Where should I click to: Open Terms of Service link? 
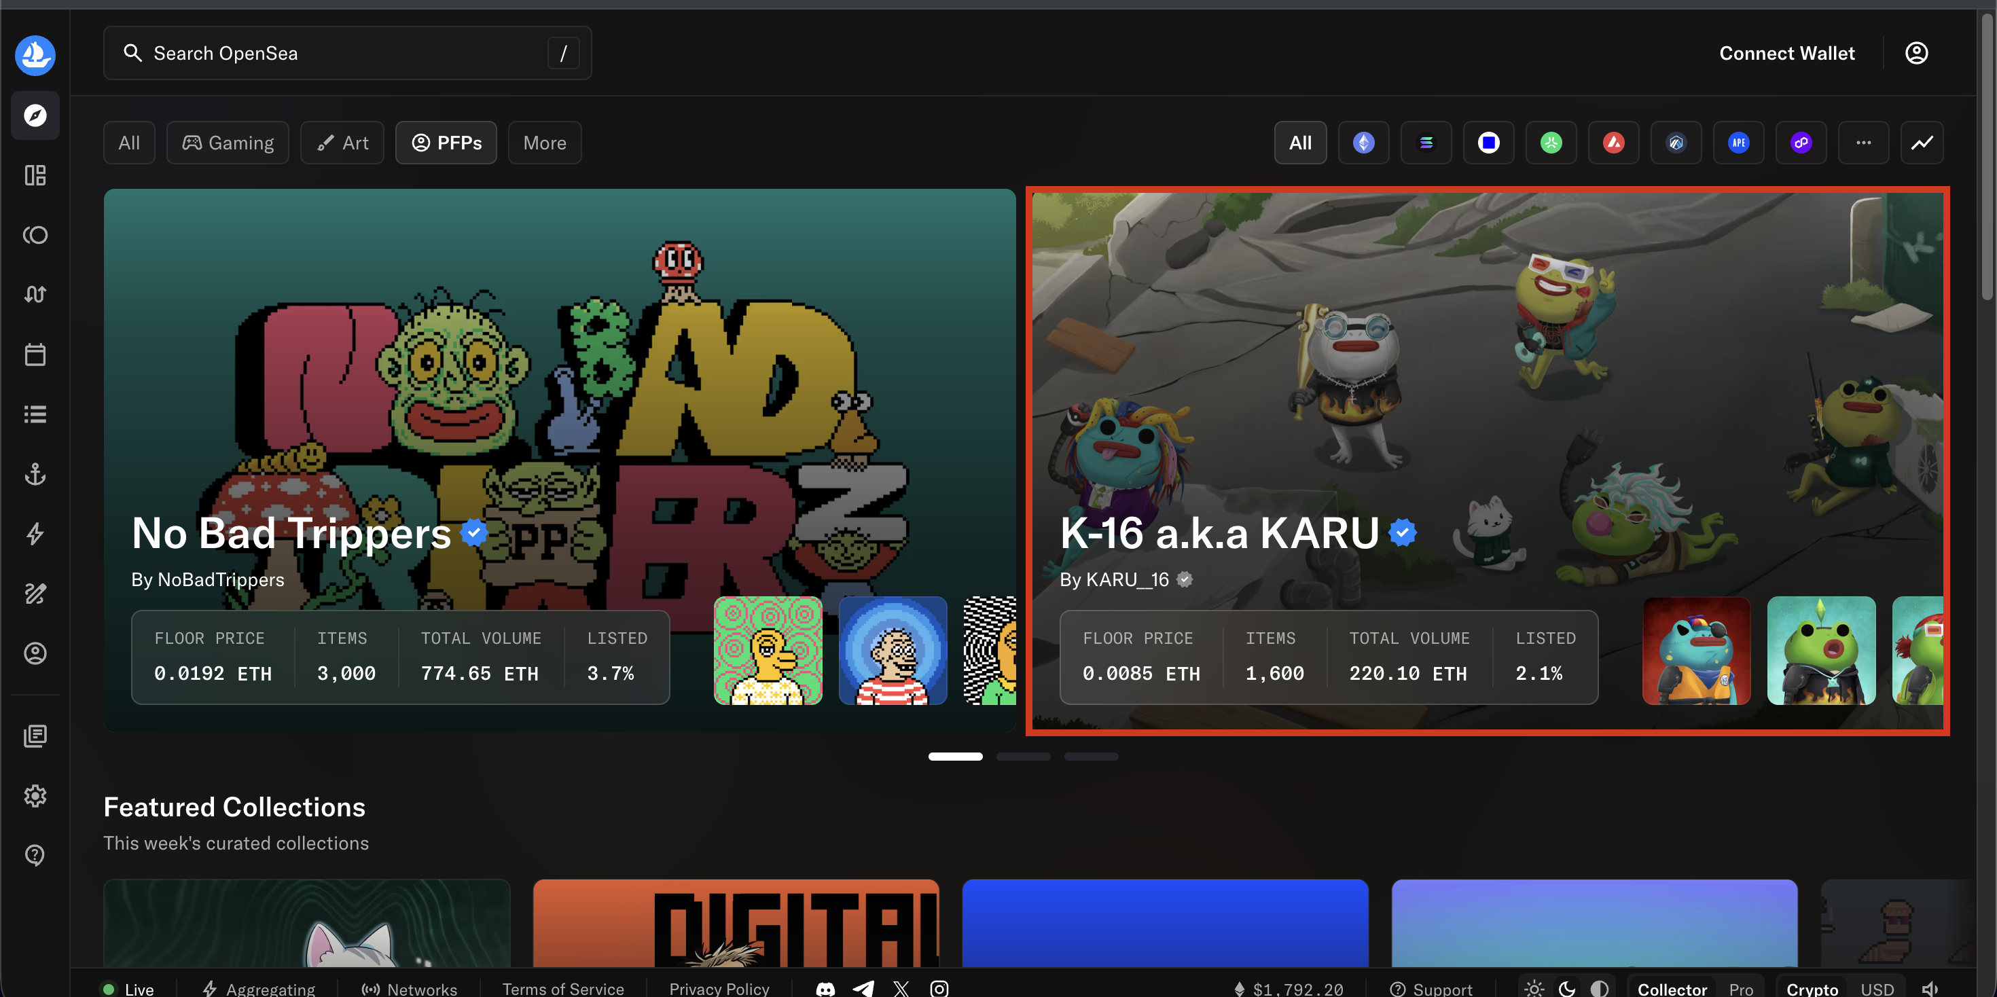click(x=563, y=988)
